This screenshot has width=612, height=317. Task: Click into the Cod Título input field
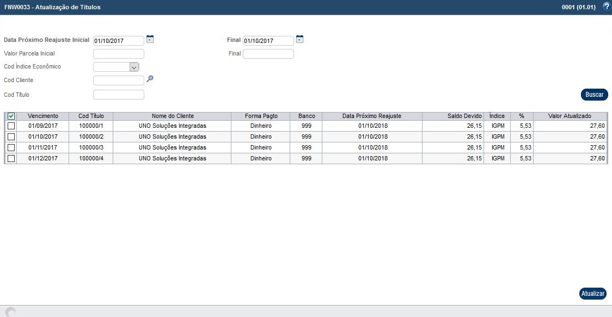[119, 95]
